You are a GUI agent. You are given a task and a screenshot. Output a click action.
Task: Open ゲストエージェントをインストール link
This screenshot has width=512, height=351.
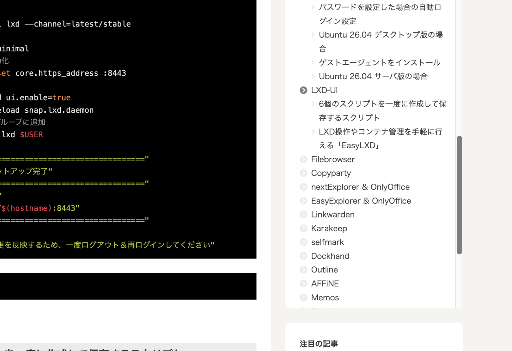tap(380, 62)
